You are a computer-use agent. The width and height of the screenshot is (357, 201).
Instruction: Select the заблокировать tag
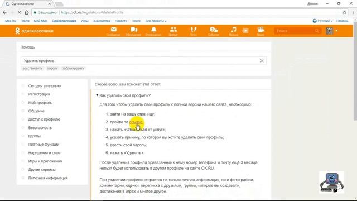point(73,68)
